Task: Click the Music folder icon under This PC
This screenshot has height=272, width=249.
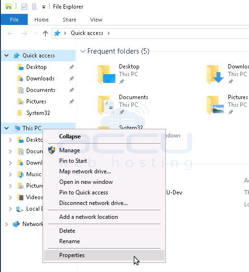Action: point(21,174)
